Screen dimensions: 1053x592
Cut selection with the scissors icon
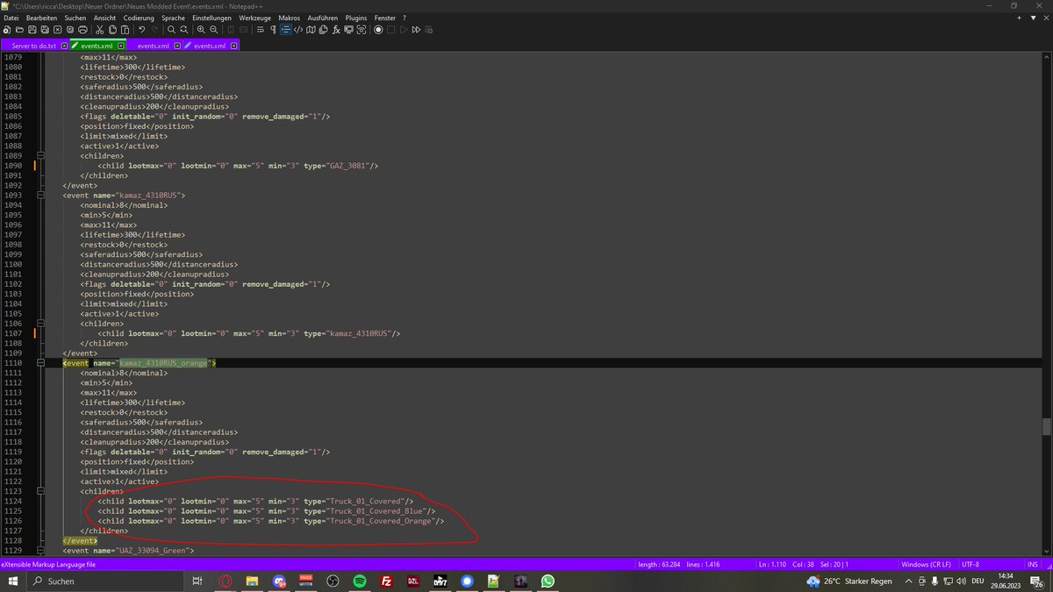pyautogui.click(x=101, y=30)
